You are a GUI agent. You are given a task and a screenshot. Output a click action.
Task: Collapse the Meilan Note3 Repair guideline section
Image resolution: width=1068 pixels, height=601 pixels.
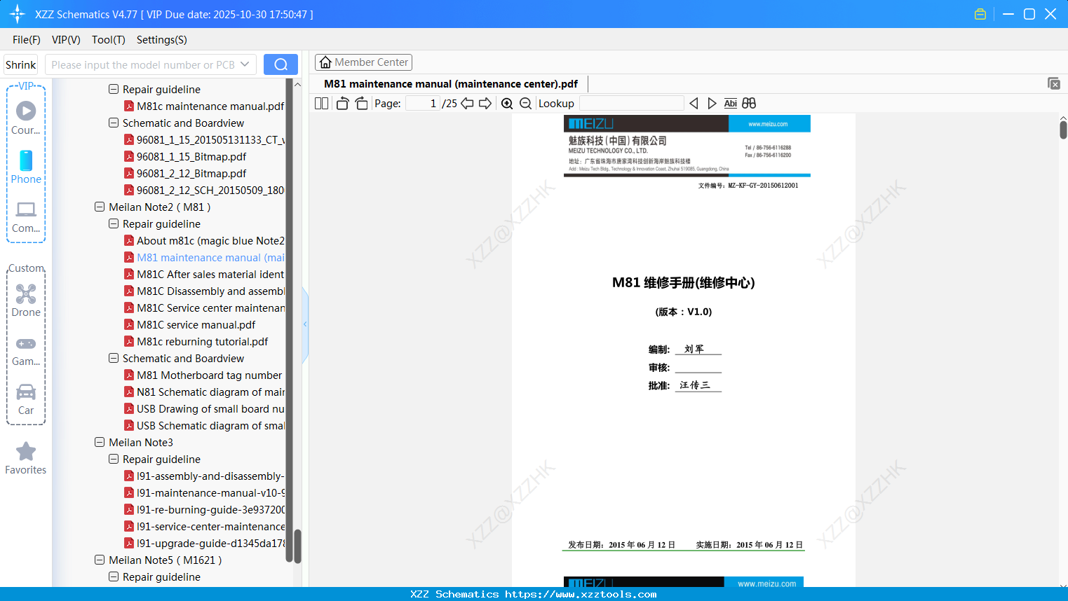pos(114,459)
